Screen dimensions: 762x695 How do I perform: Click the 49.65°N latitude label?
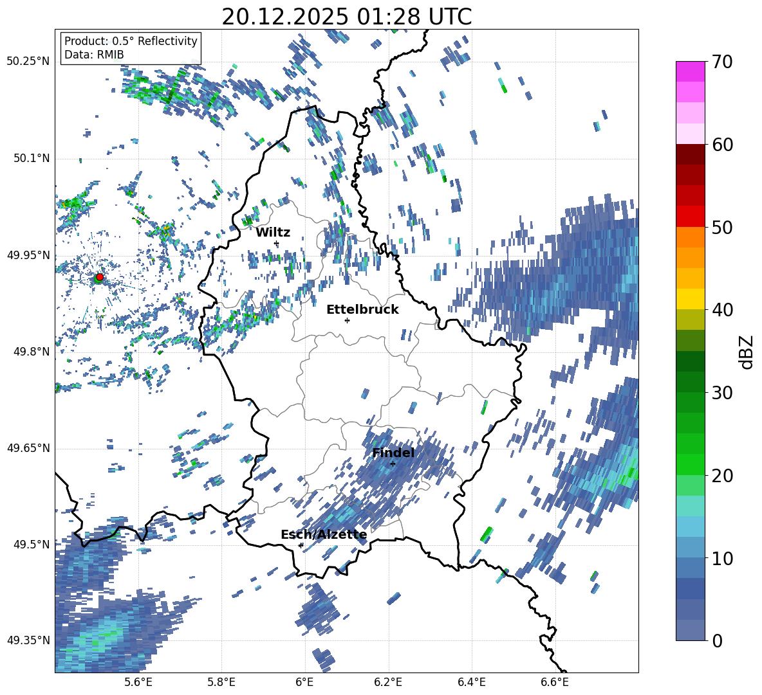click(x=28, y=447)
